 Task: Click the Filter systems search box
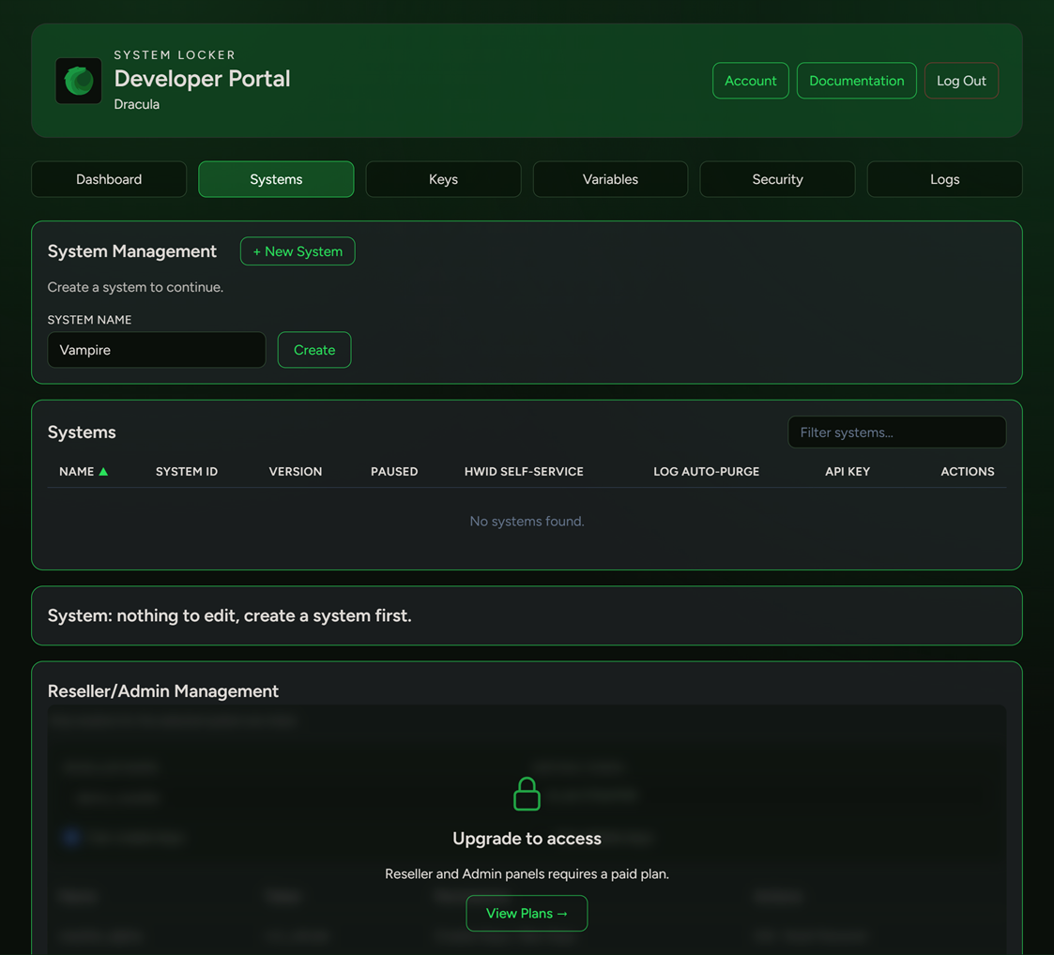(896, 432)
